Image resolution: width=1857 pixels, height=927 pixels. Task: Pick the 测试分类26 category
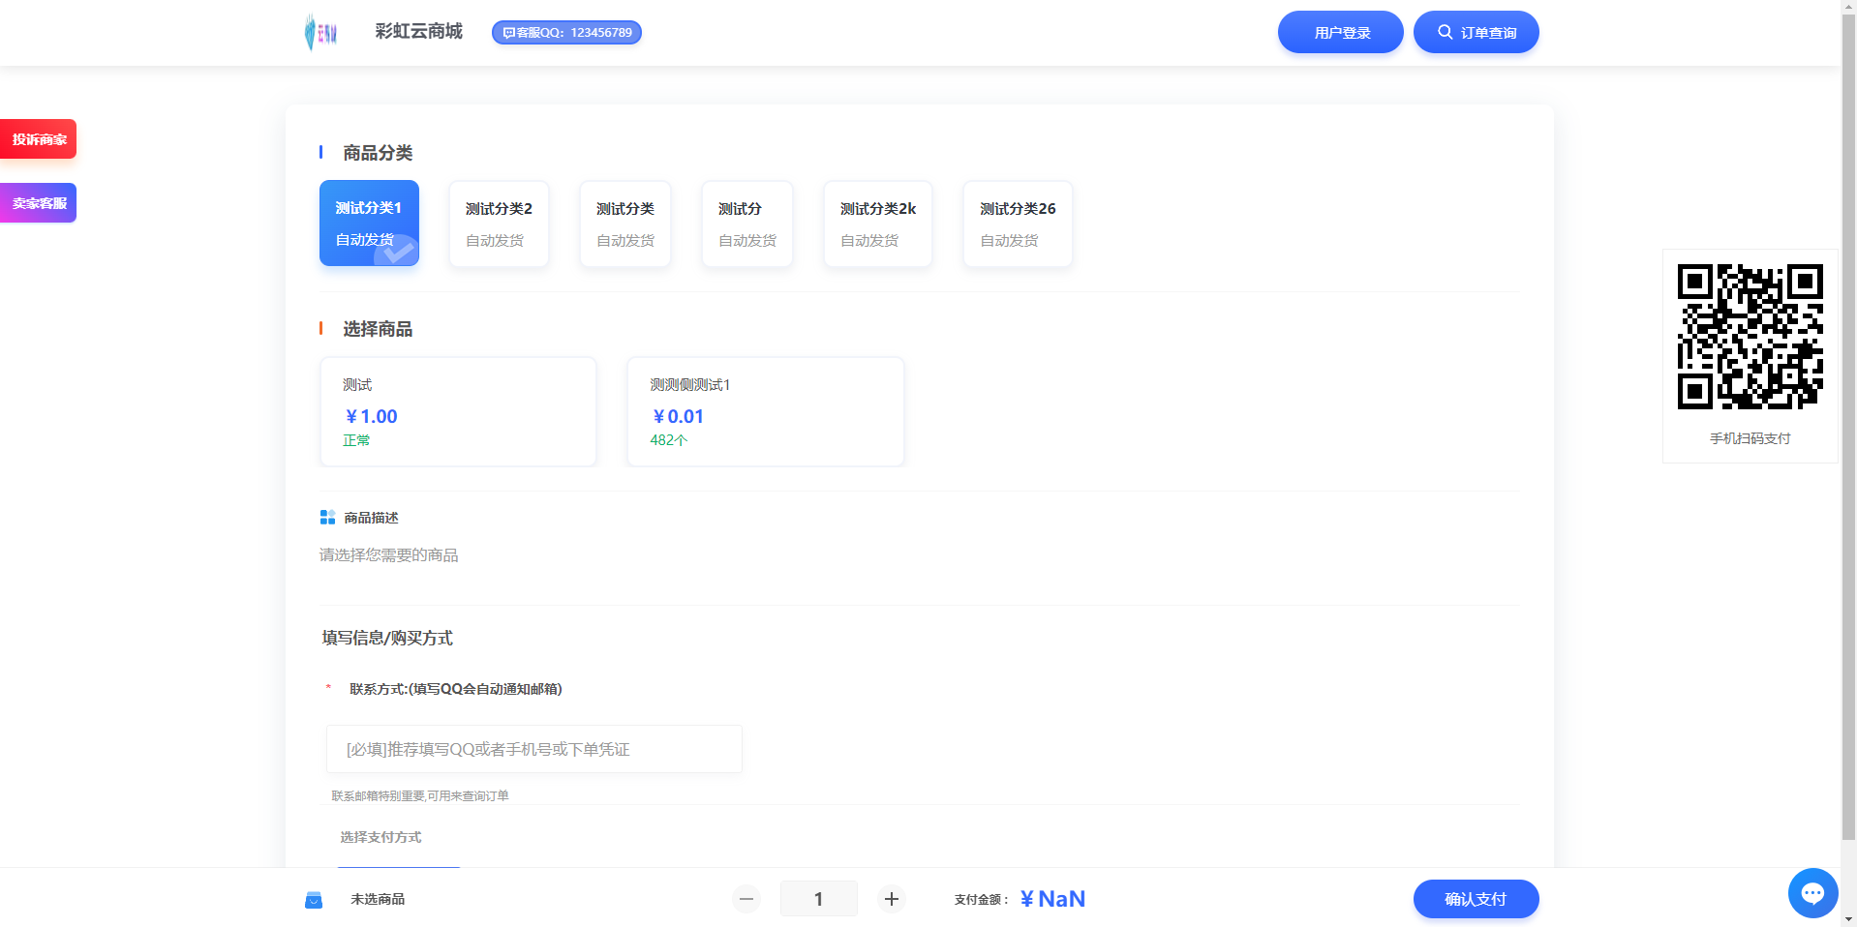(1017, 224)
